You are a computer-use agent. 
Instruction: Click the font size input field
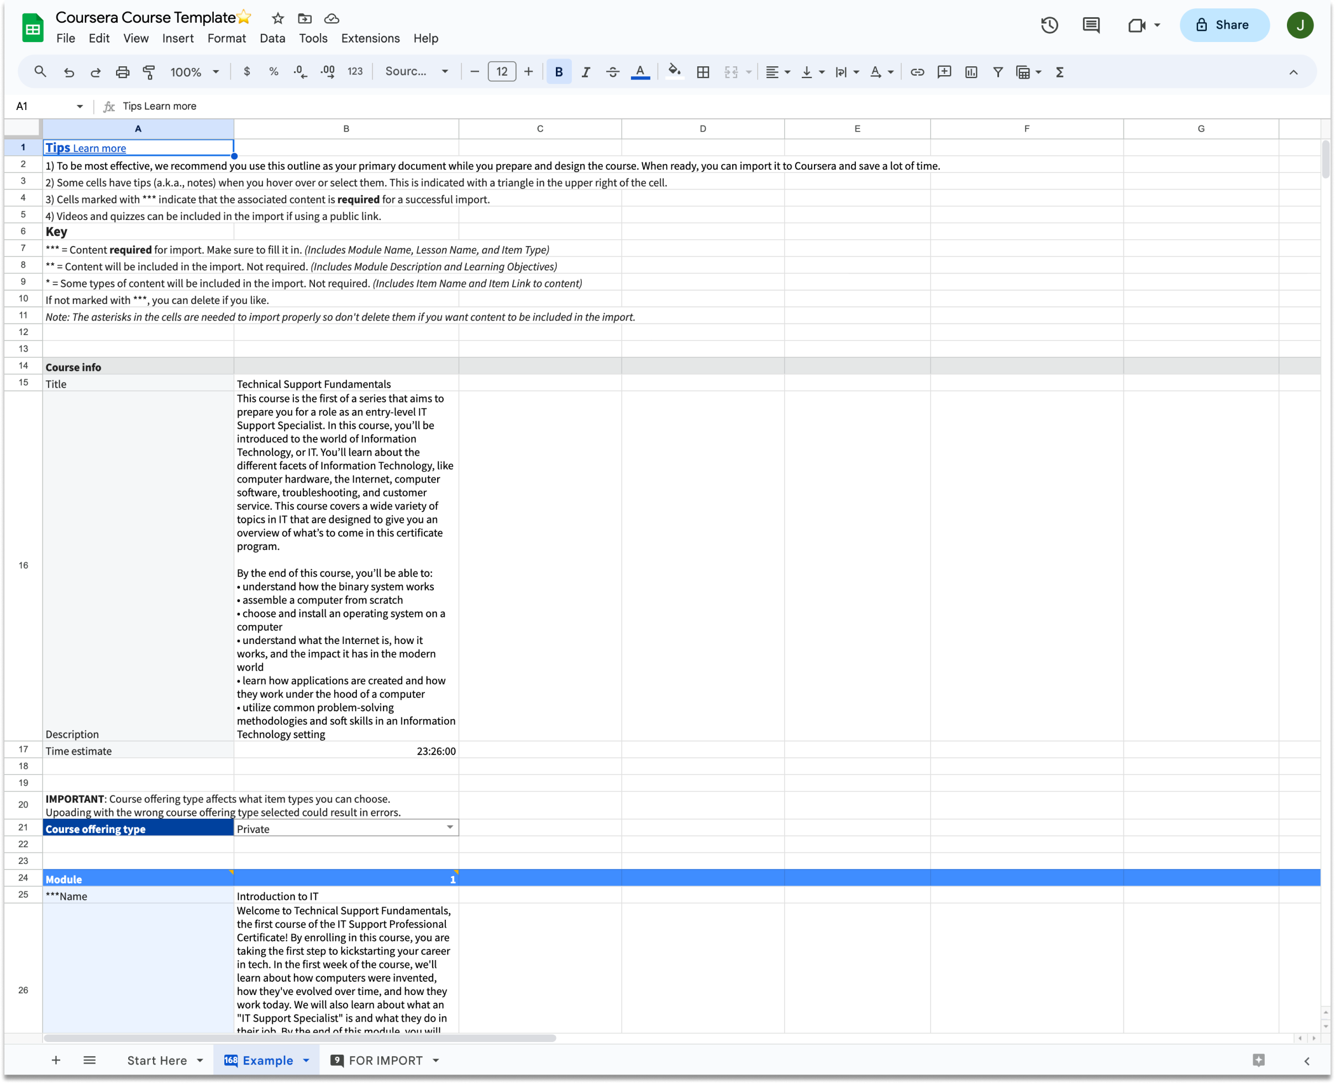click(x=502, y=72)
